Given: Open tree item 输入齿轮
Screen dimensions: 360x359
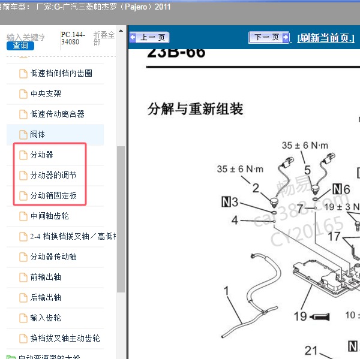Looking at the screenshot, I should [x=46, y=318].
